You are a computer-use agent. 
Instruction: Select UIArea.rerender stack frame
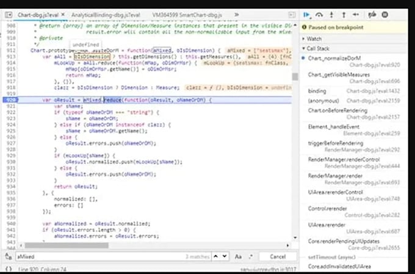(354, 228)
